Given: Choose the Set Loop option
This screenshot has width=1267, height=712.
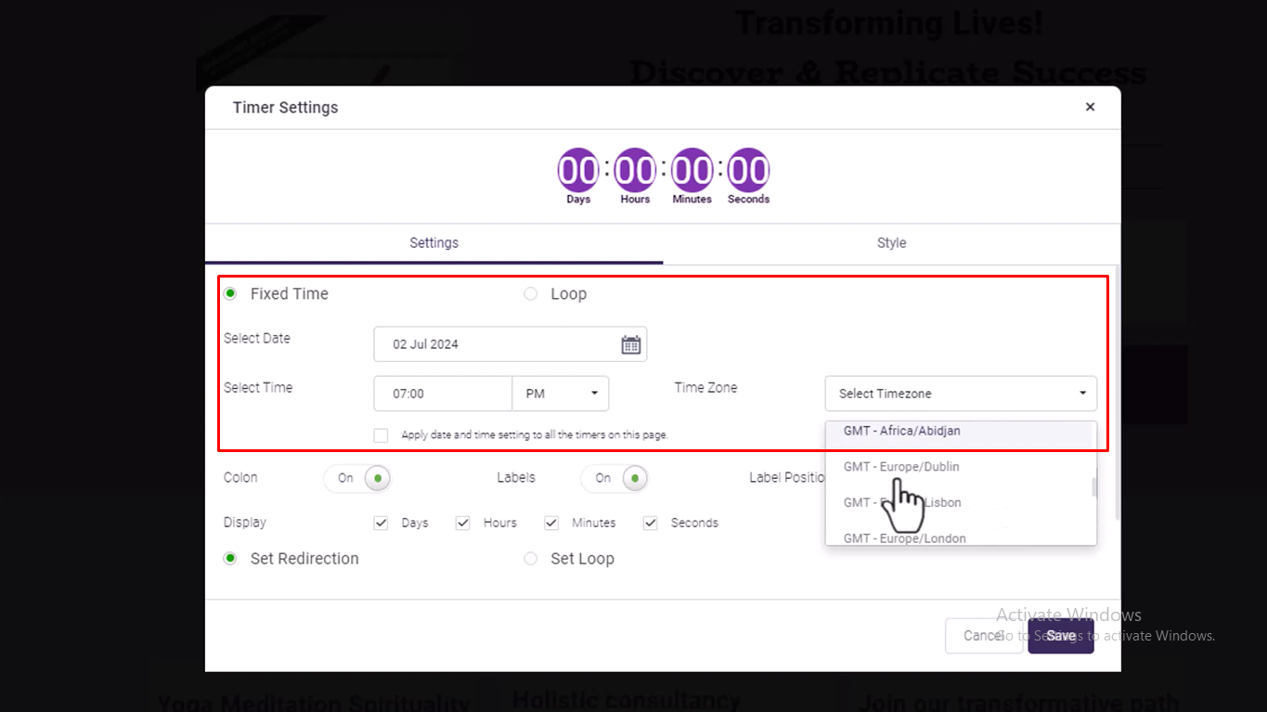Looking at the screenshot, I should tap(531, 559).
